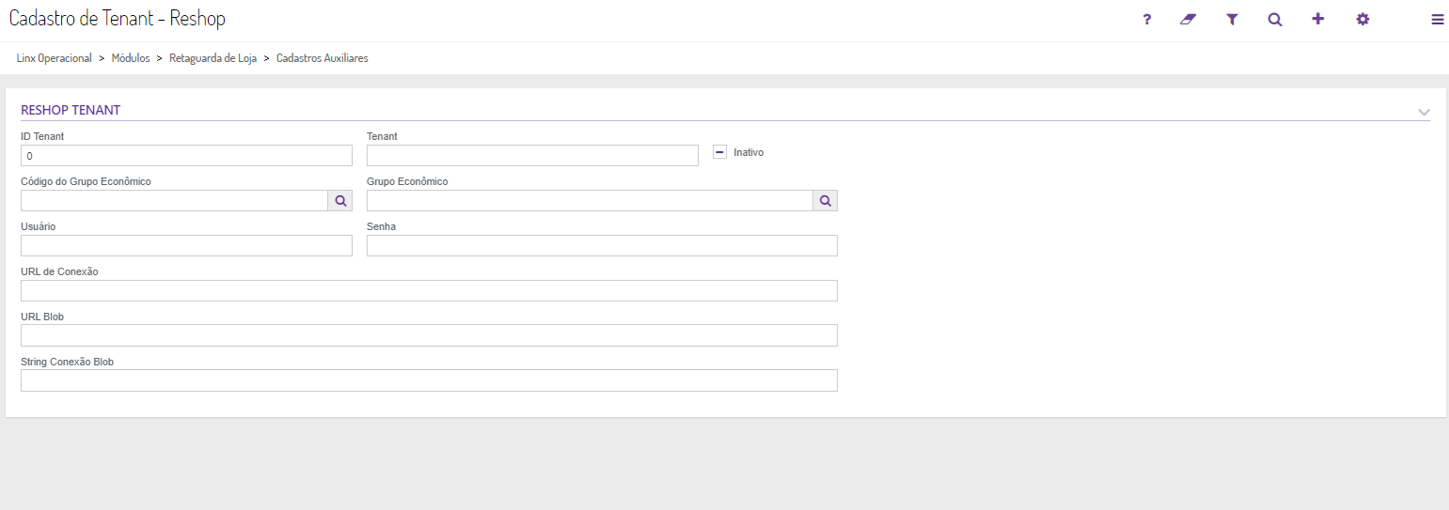Viewport: 1449px width, 510px height.
Task: Select the URL Blob input field
Action: tap(429, 335)
